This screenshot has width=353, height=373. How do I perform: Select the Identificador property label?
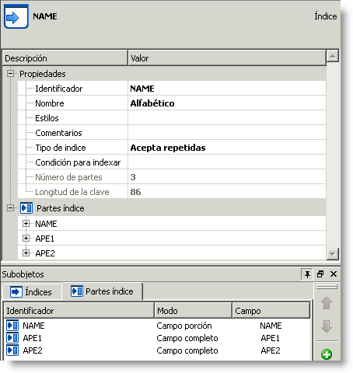[x=59, y=89]
